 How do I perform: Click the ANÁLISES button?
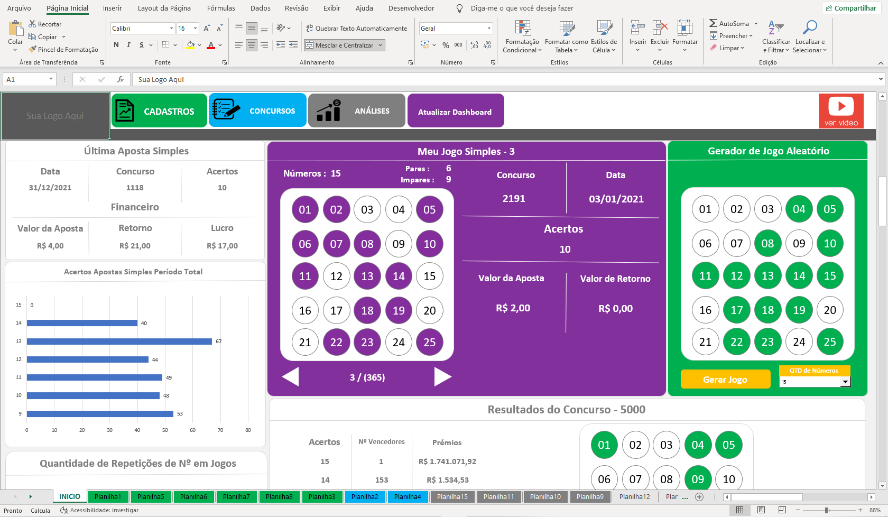click(x=357, y=110)
